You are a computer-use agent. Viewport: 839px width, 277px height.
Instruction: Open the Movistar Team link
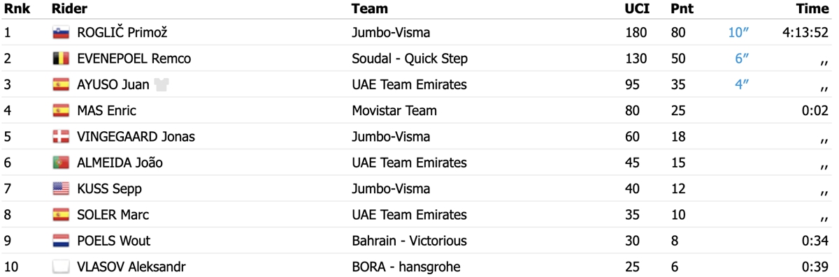394,110
